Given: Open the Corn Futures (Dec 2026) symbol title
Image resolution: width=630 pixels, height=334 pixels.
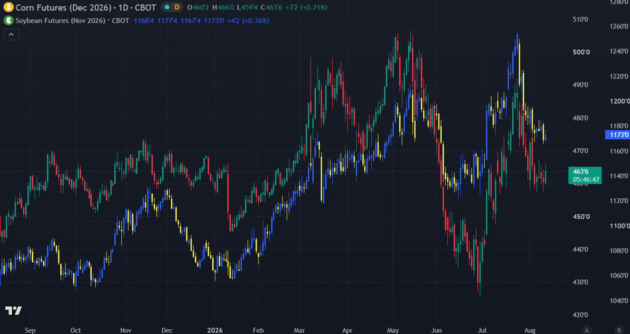Looking at the screenshot, I should tap(86, 7).
